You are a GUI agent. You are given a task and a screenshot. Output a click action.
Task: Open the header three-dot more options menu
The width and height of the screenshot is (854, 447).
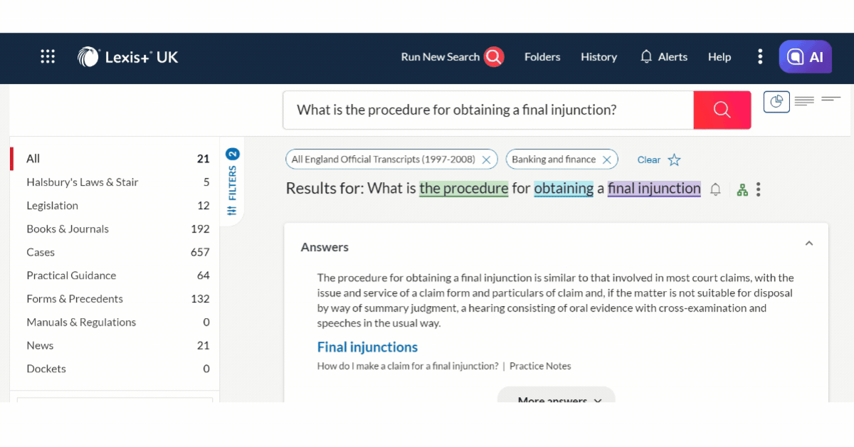click(x=760, y=57)
